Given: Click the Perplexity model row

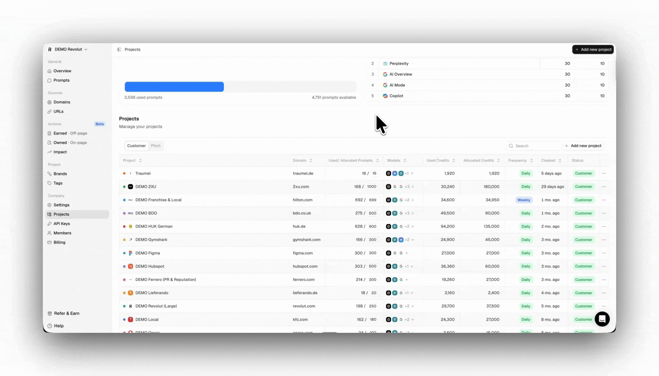Looking at the screenshot, I should (488, 63).
